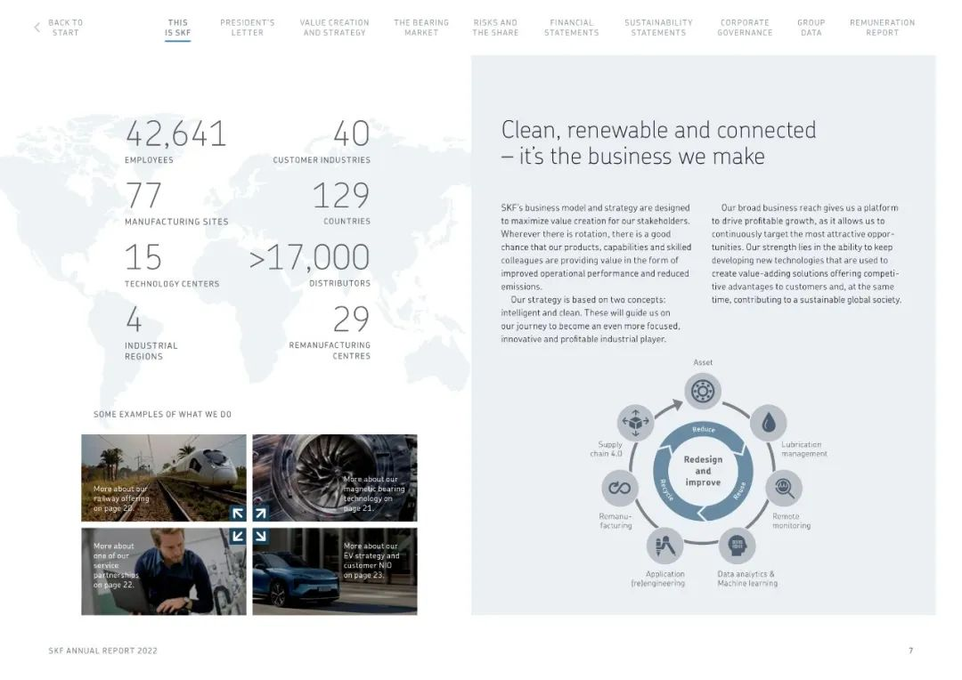Go to Value Creation and Strategy tab
The height and width of the screenshot is (680, 962).
(x=334, y=28)
